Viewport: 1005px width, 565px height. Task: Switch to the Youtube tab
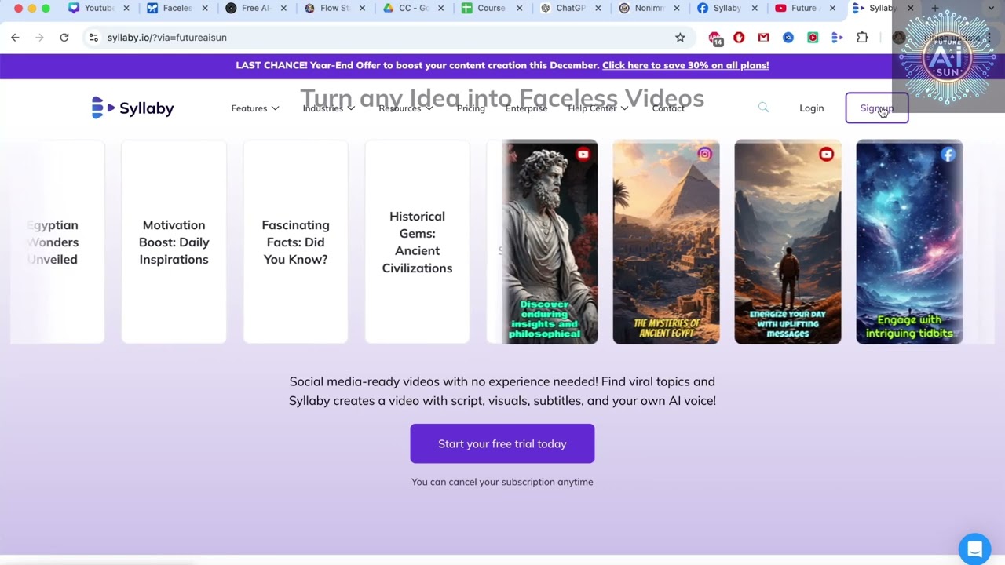coord(98,9)
